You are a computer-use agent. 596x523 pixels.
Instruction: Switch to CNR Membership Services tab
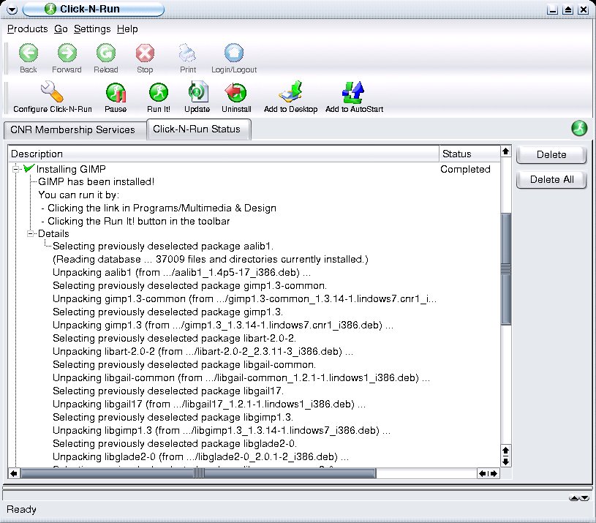click(x=75, y=130)
